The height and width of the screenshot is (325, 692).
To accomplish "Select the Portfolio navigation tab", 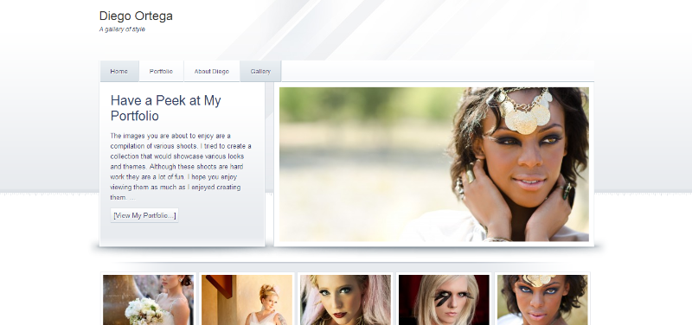I will point(161,72).
